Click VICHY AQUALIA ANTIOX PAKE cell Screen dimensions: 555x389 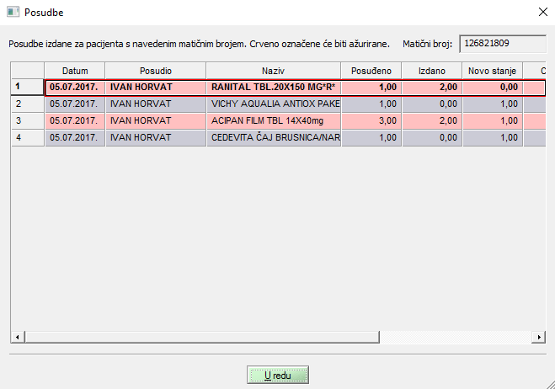point(274,104)
